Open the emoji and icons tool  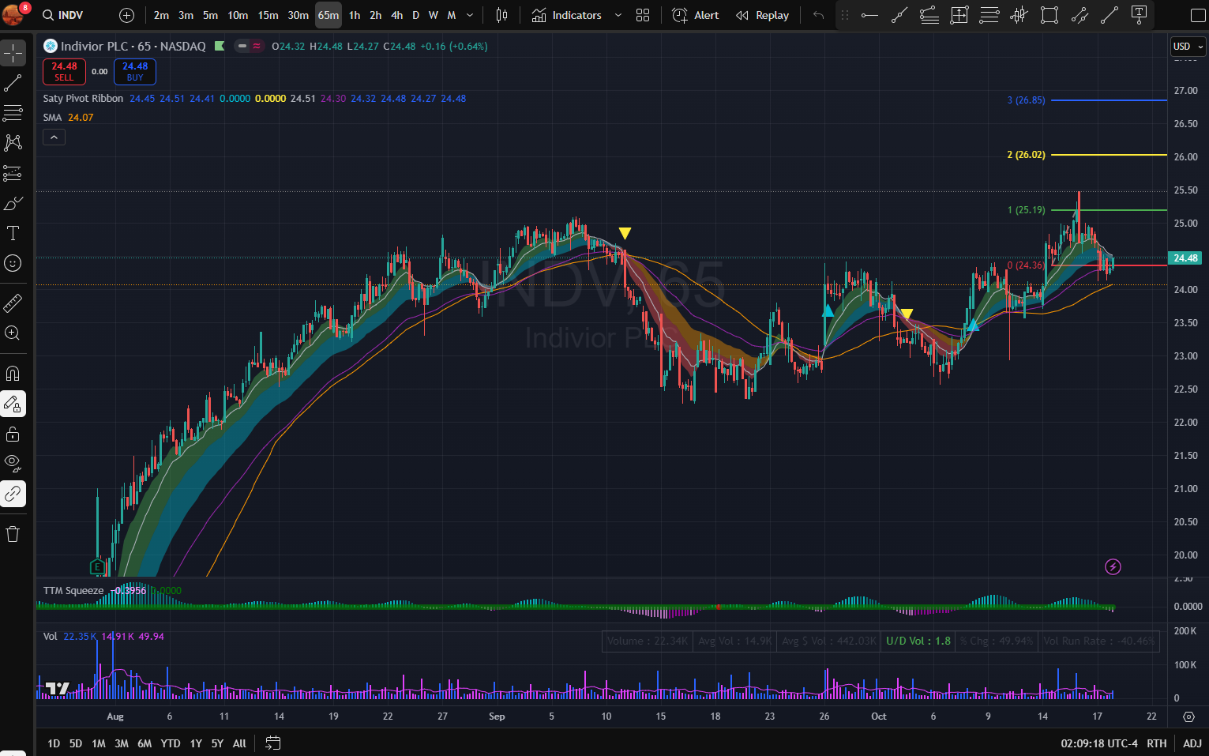(x=13, y=263)
